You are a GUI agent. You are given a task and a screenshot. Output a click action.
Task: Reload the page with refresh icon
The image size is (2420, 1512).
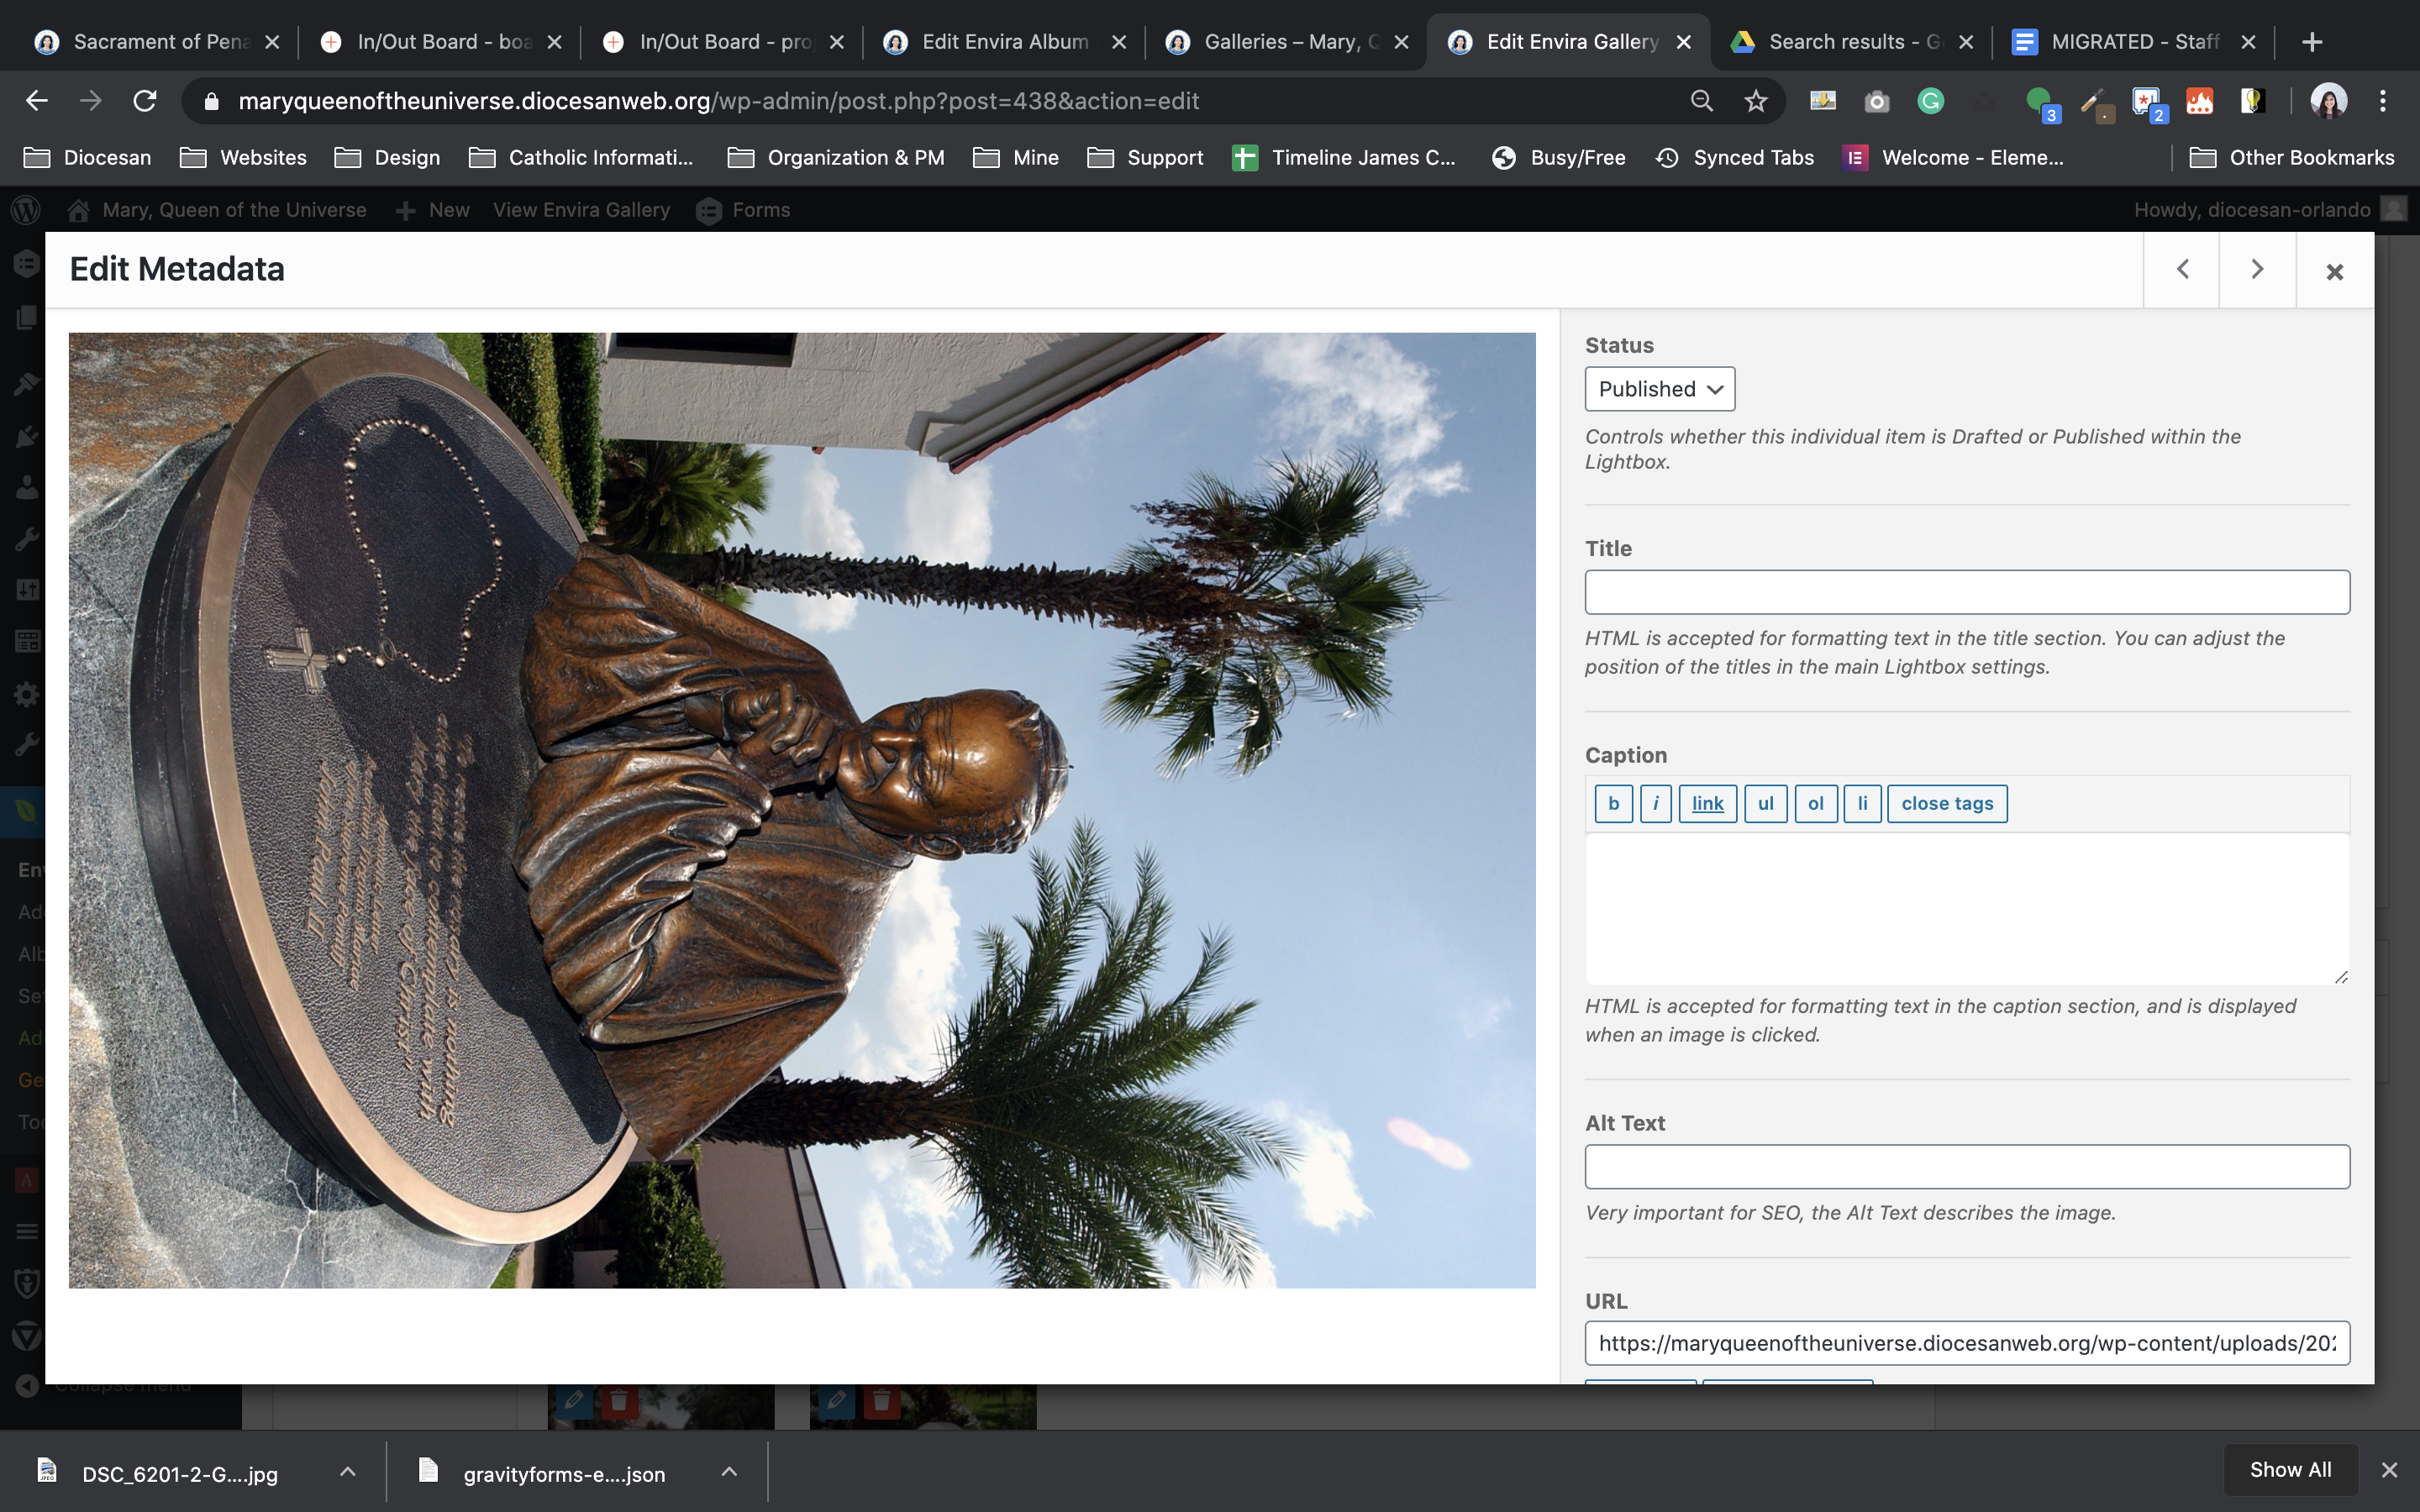pos(145,101)
